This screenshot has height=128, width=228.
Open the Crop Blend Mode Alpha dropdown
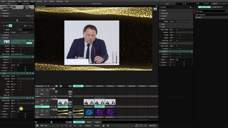(x=15, y=76)
